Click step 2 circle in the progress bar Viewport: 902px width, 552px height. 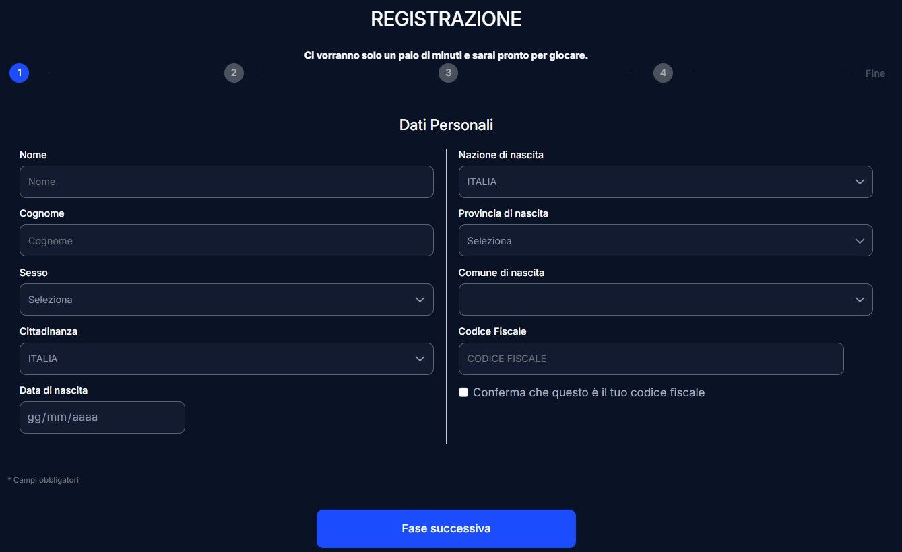coord(234,73)
